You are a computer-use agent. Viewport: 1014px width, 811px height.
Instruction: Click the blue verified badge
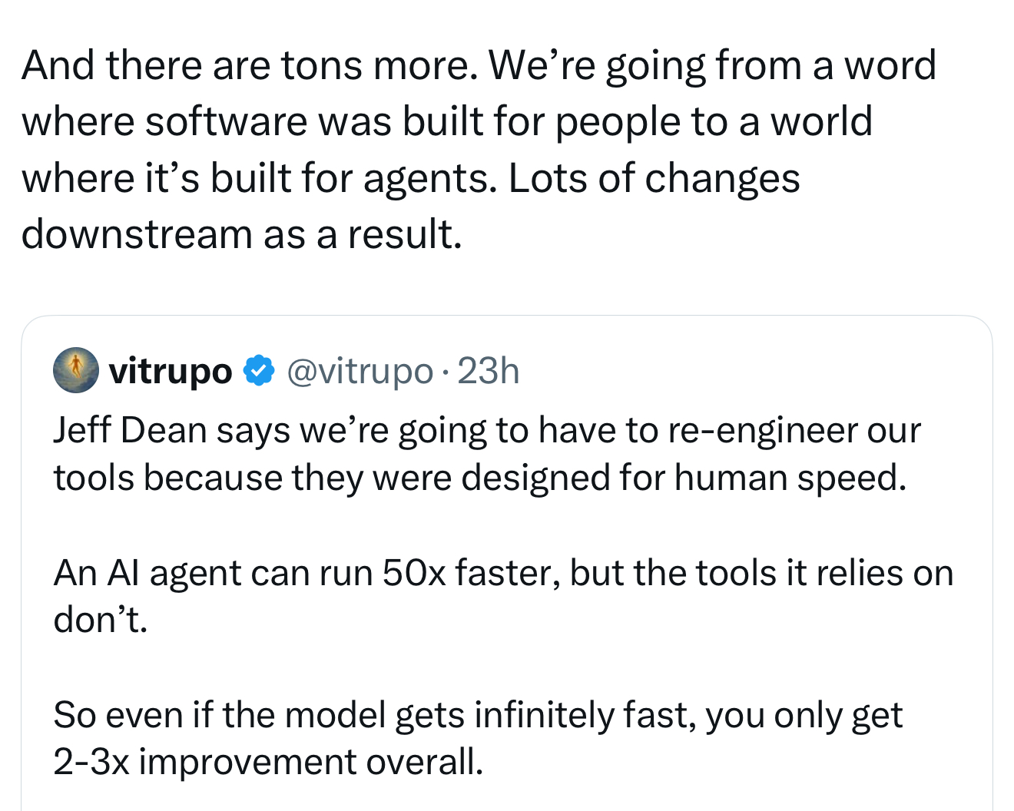point(259,371)
